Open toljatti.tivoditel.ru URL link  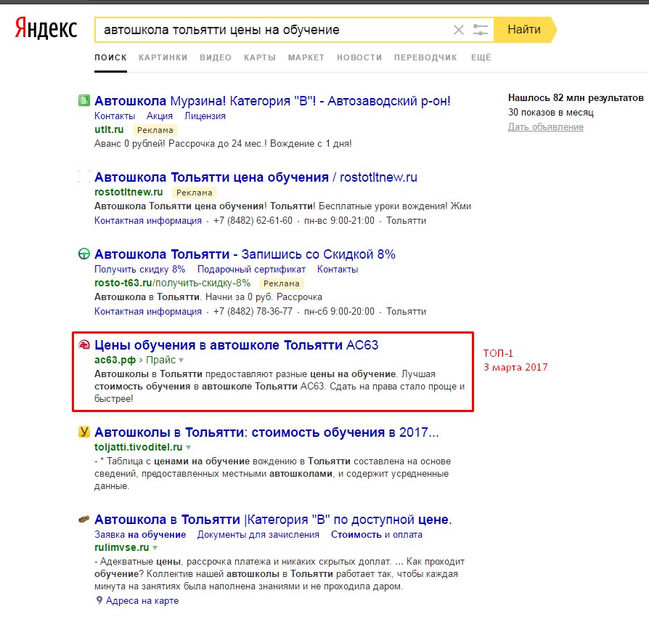click(x=138, y=447)
